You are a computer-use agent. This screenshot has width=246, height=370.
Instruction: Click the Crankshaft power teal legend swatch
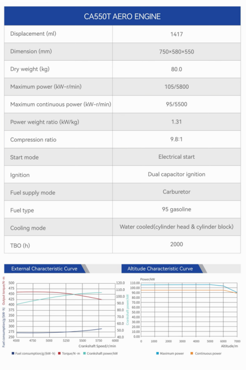point(84,353)
